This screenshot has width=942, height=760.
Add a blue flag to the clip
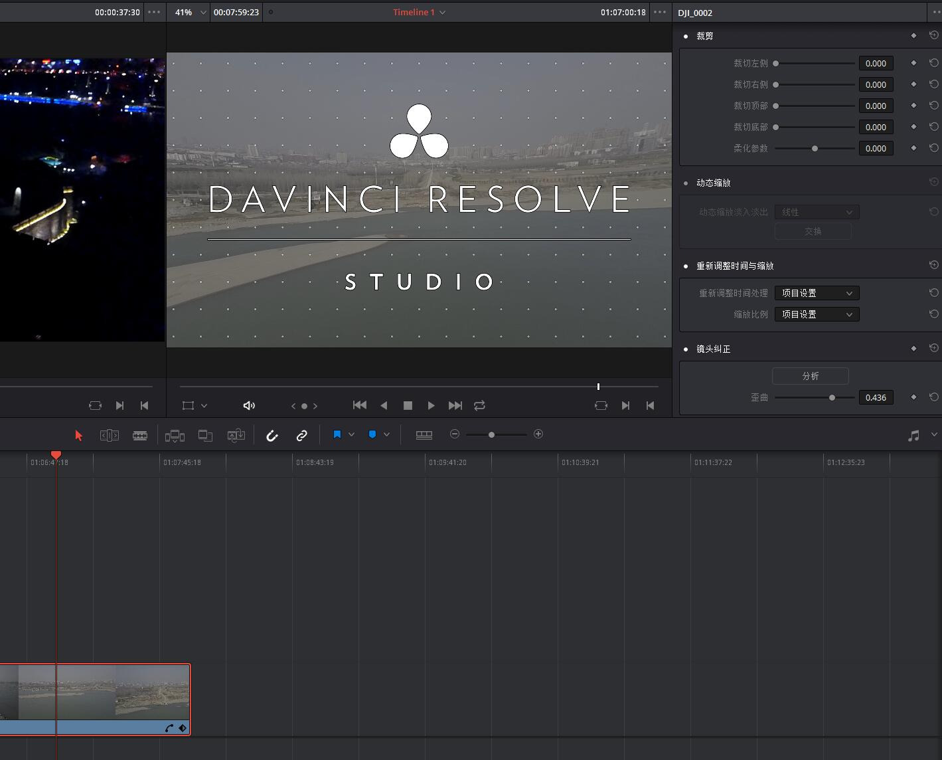pyautogui.click(x=337, y=434)
